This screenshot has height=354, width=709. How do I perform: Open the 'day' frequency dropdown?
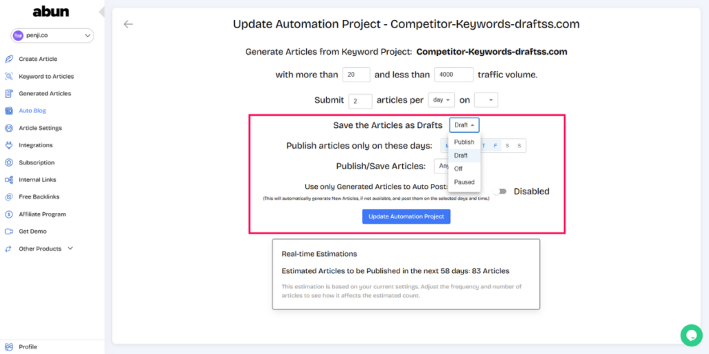click(x=441, y=100)
